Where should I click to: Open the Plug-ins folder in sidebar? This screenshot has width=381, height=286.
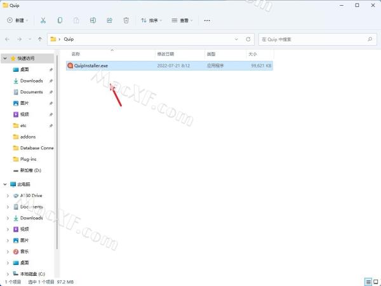click(28, 159)
